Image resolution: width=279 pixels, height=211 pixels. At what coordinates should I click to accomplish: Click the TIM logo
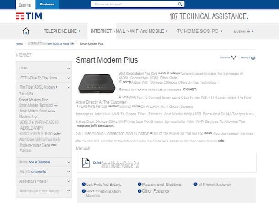(x=29, y=16)
